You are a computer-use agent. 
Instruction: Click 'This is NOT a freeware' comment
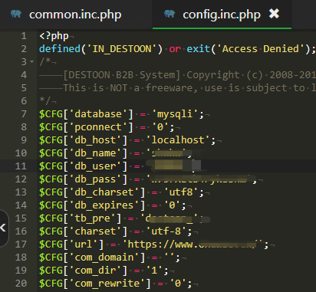130,88
